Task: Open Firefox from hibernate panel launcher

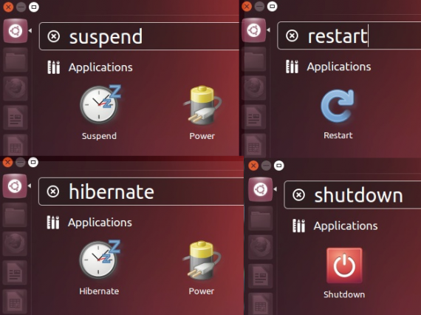Action: tap(15, 244)
